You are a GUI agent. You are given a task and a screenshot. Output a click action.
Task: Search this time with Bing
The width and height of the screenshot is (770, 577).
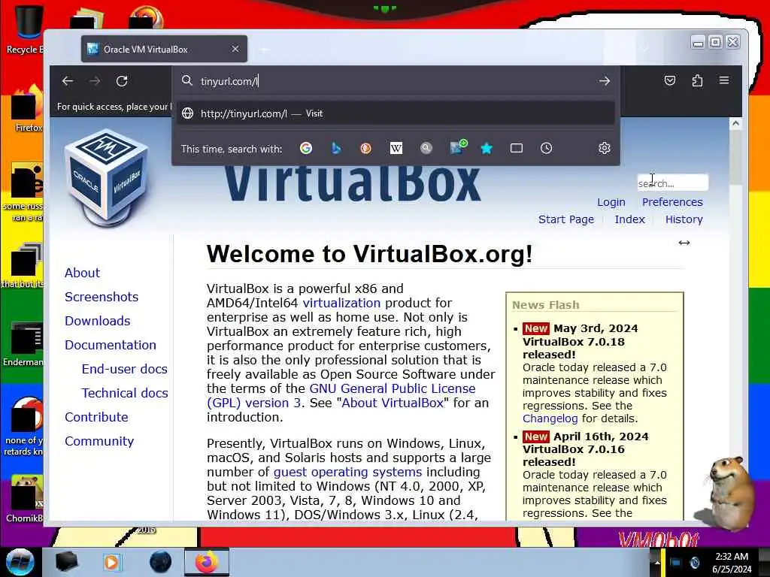click(x=336, y=148)
